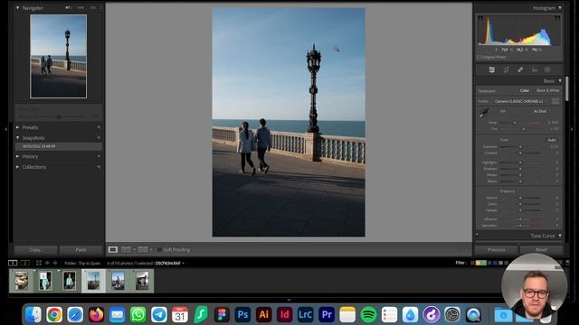579x325 pixels.
Task: Select the Masking tool icon
Action: [x=547, y=70]
